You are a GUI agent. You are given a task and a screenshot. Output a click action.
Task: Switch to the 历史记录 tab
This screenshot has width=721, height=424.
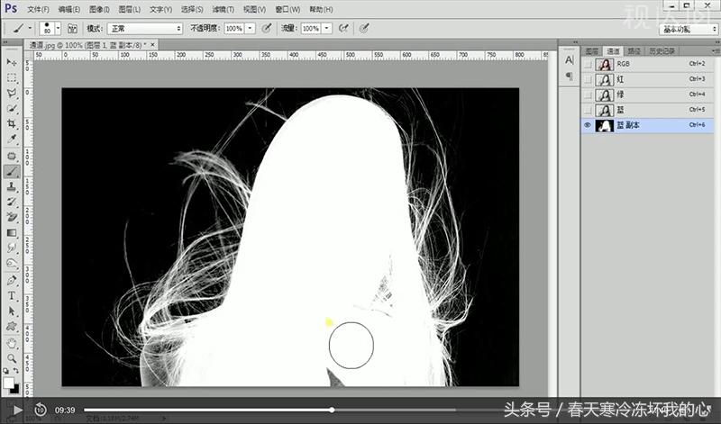(662, 51)
